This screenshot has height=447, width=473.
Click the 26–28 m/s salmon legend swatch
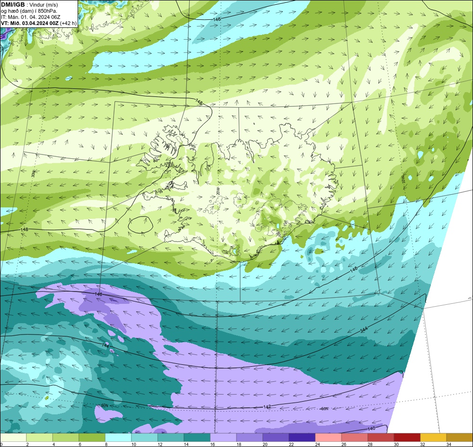[354, 438]
